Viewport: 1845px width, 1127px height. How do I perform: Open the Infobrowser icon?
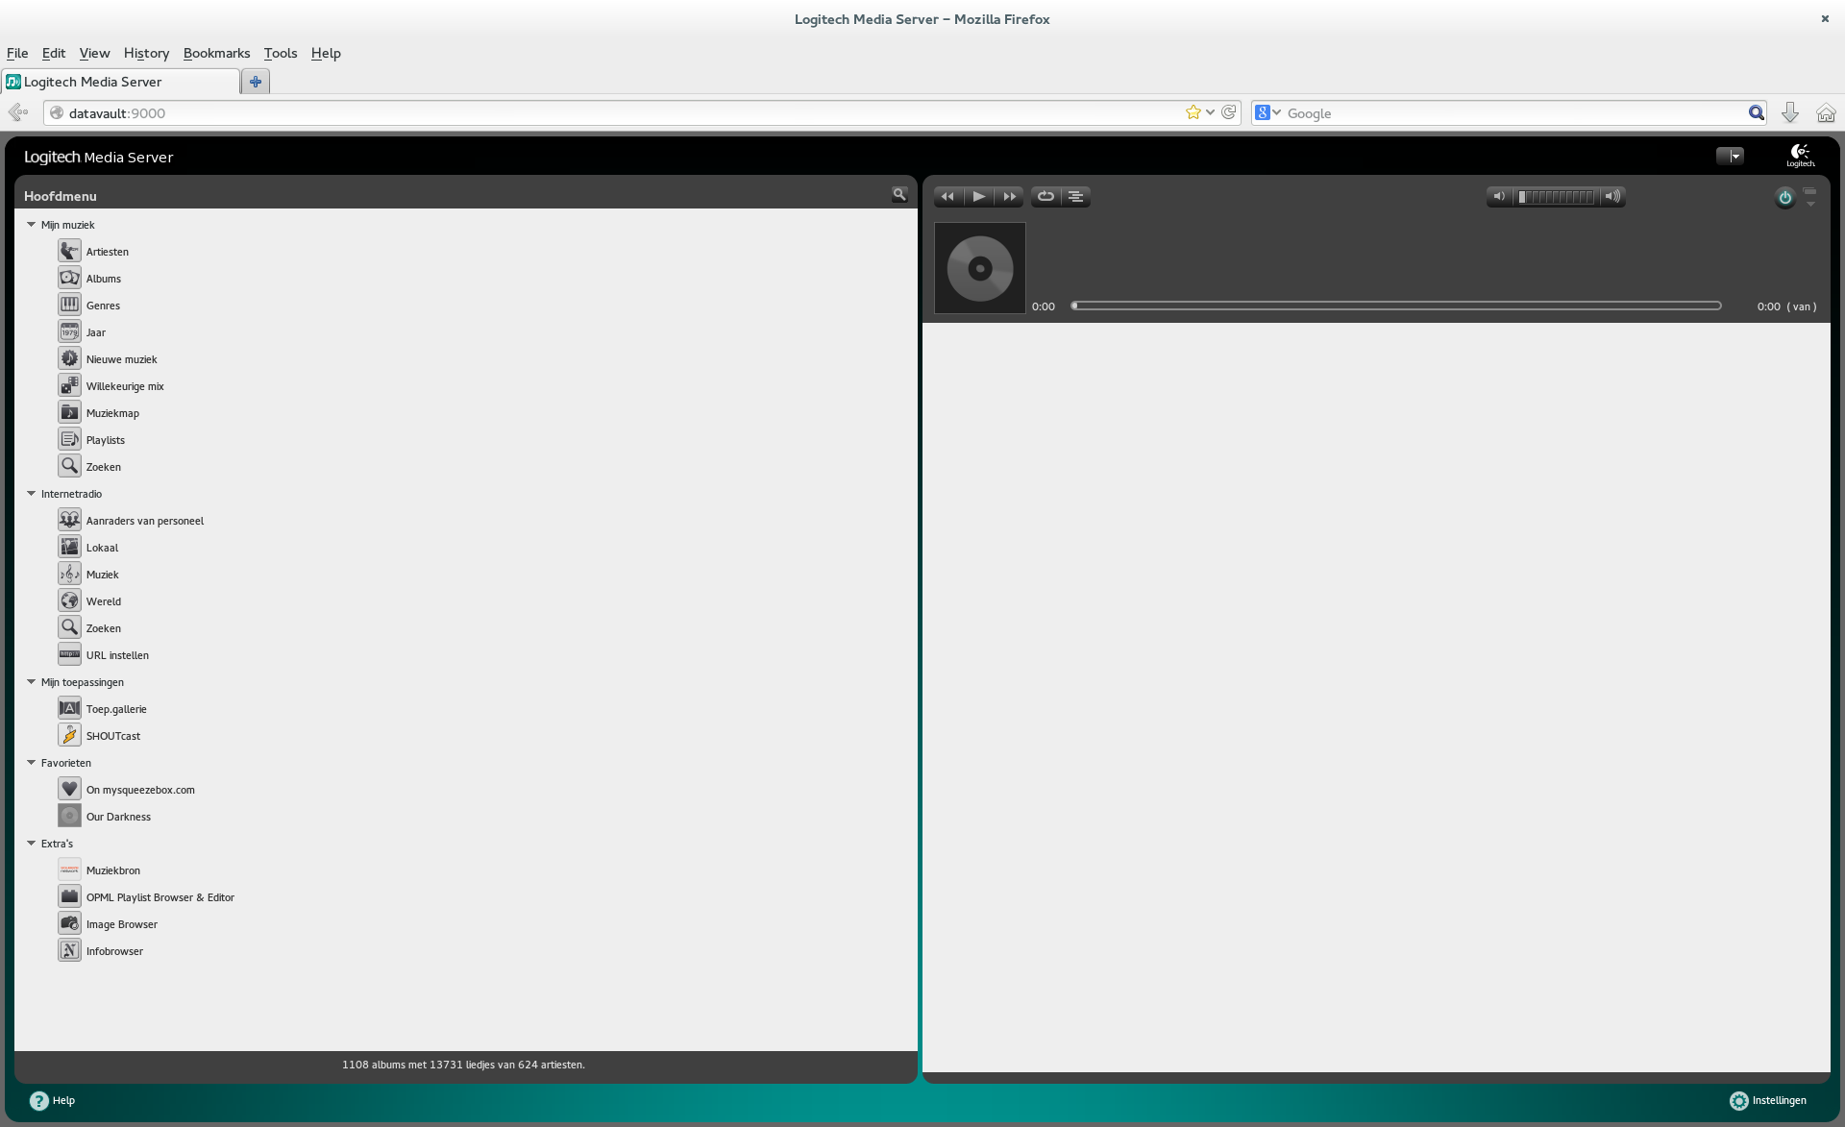(x=69, y=950)
